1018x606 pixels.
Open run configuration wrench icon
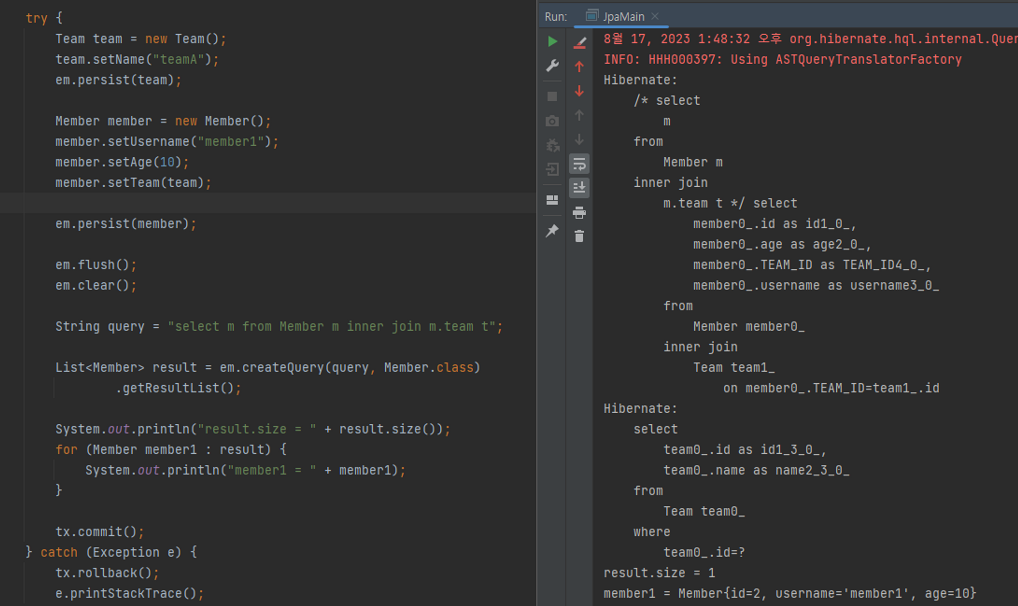pos(552,66)
